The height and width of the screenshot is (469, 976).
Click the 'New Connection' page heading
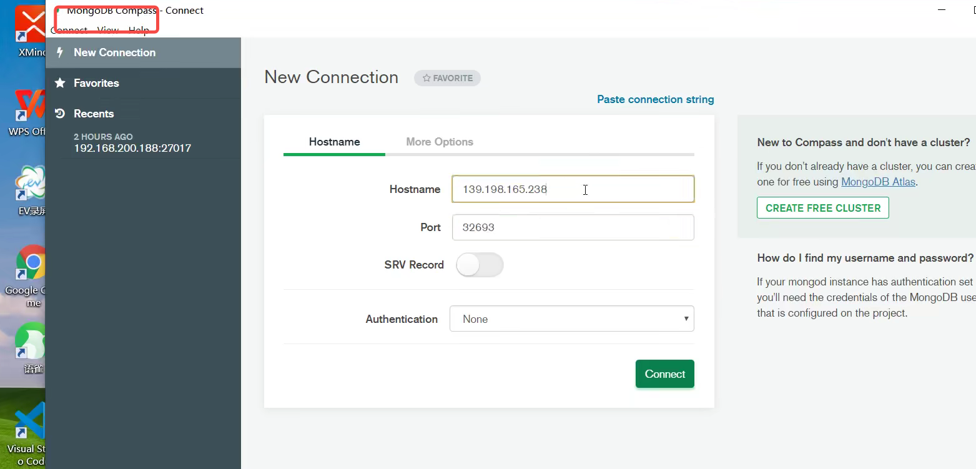coord(332,77)
